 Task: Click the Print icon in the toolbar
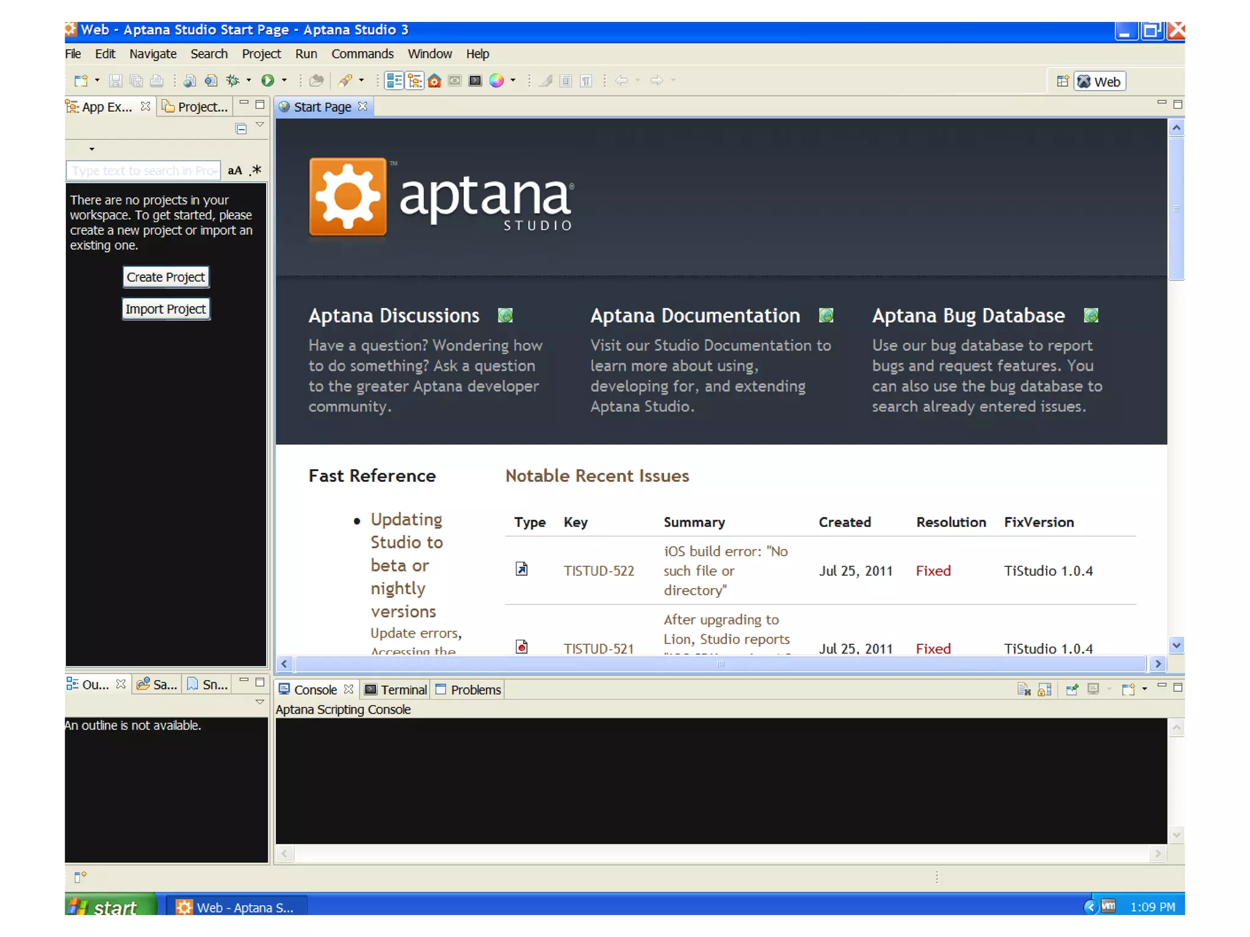point(156,81)
